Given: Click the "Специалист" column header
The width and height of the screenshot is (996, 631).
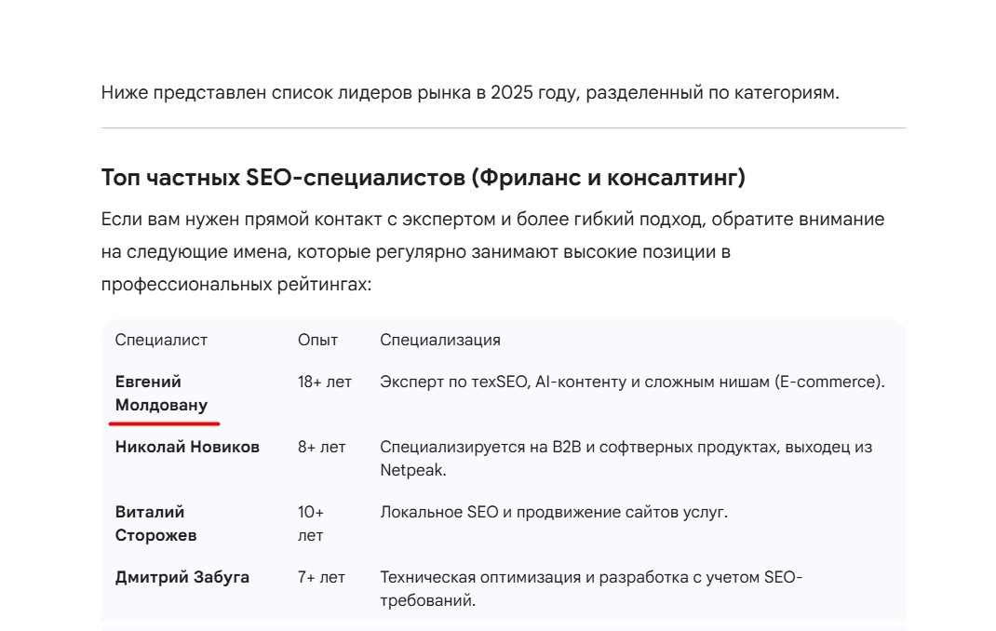Looking at the screenshot, I should [161, 340].
